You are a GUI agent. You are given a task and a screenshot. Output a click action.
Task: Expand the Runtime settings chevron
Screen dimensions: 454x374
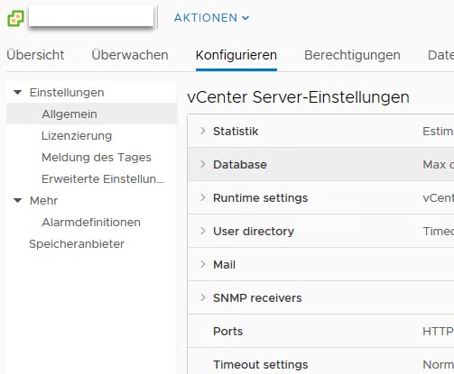click(x=203, y=197)
